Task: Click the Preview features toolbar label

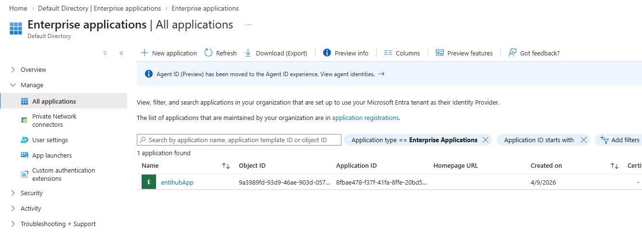Action: (470, 53)
